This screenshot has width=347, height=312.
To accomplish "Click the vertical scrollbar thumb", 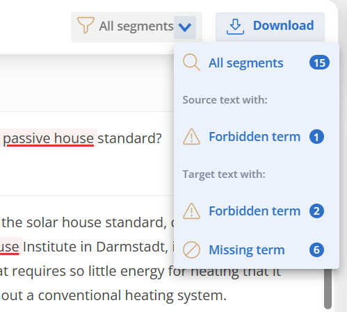I will pos(328,288).
